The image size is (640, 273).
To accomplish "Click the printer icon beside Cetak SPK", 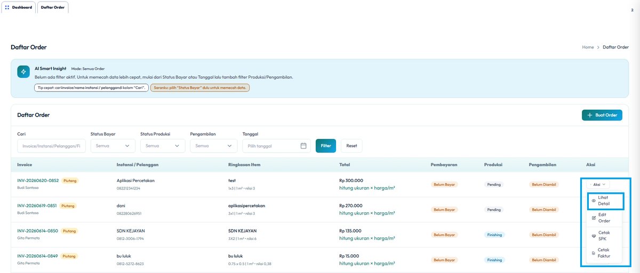I will 594,235.
